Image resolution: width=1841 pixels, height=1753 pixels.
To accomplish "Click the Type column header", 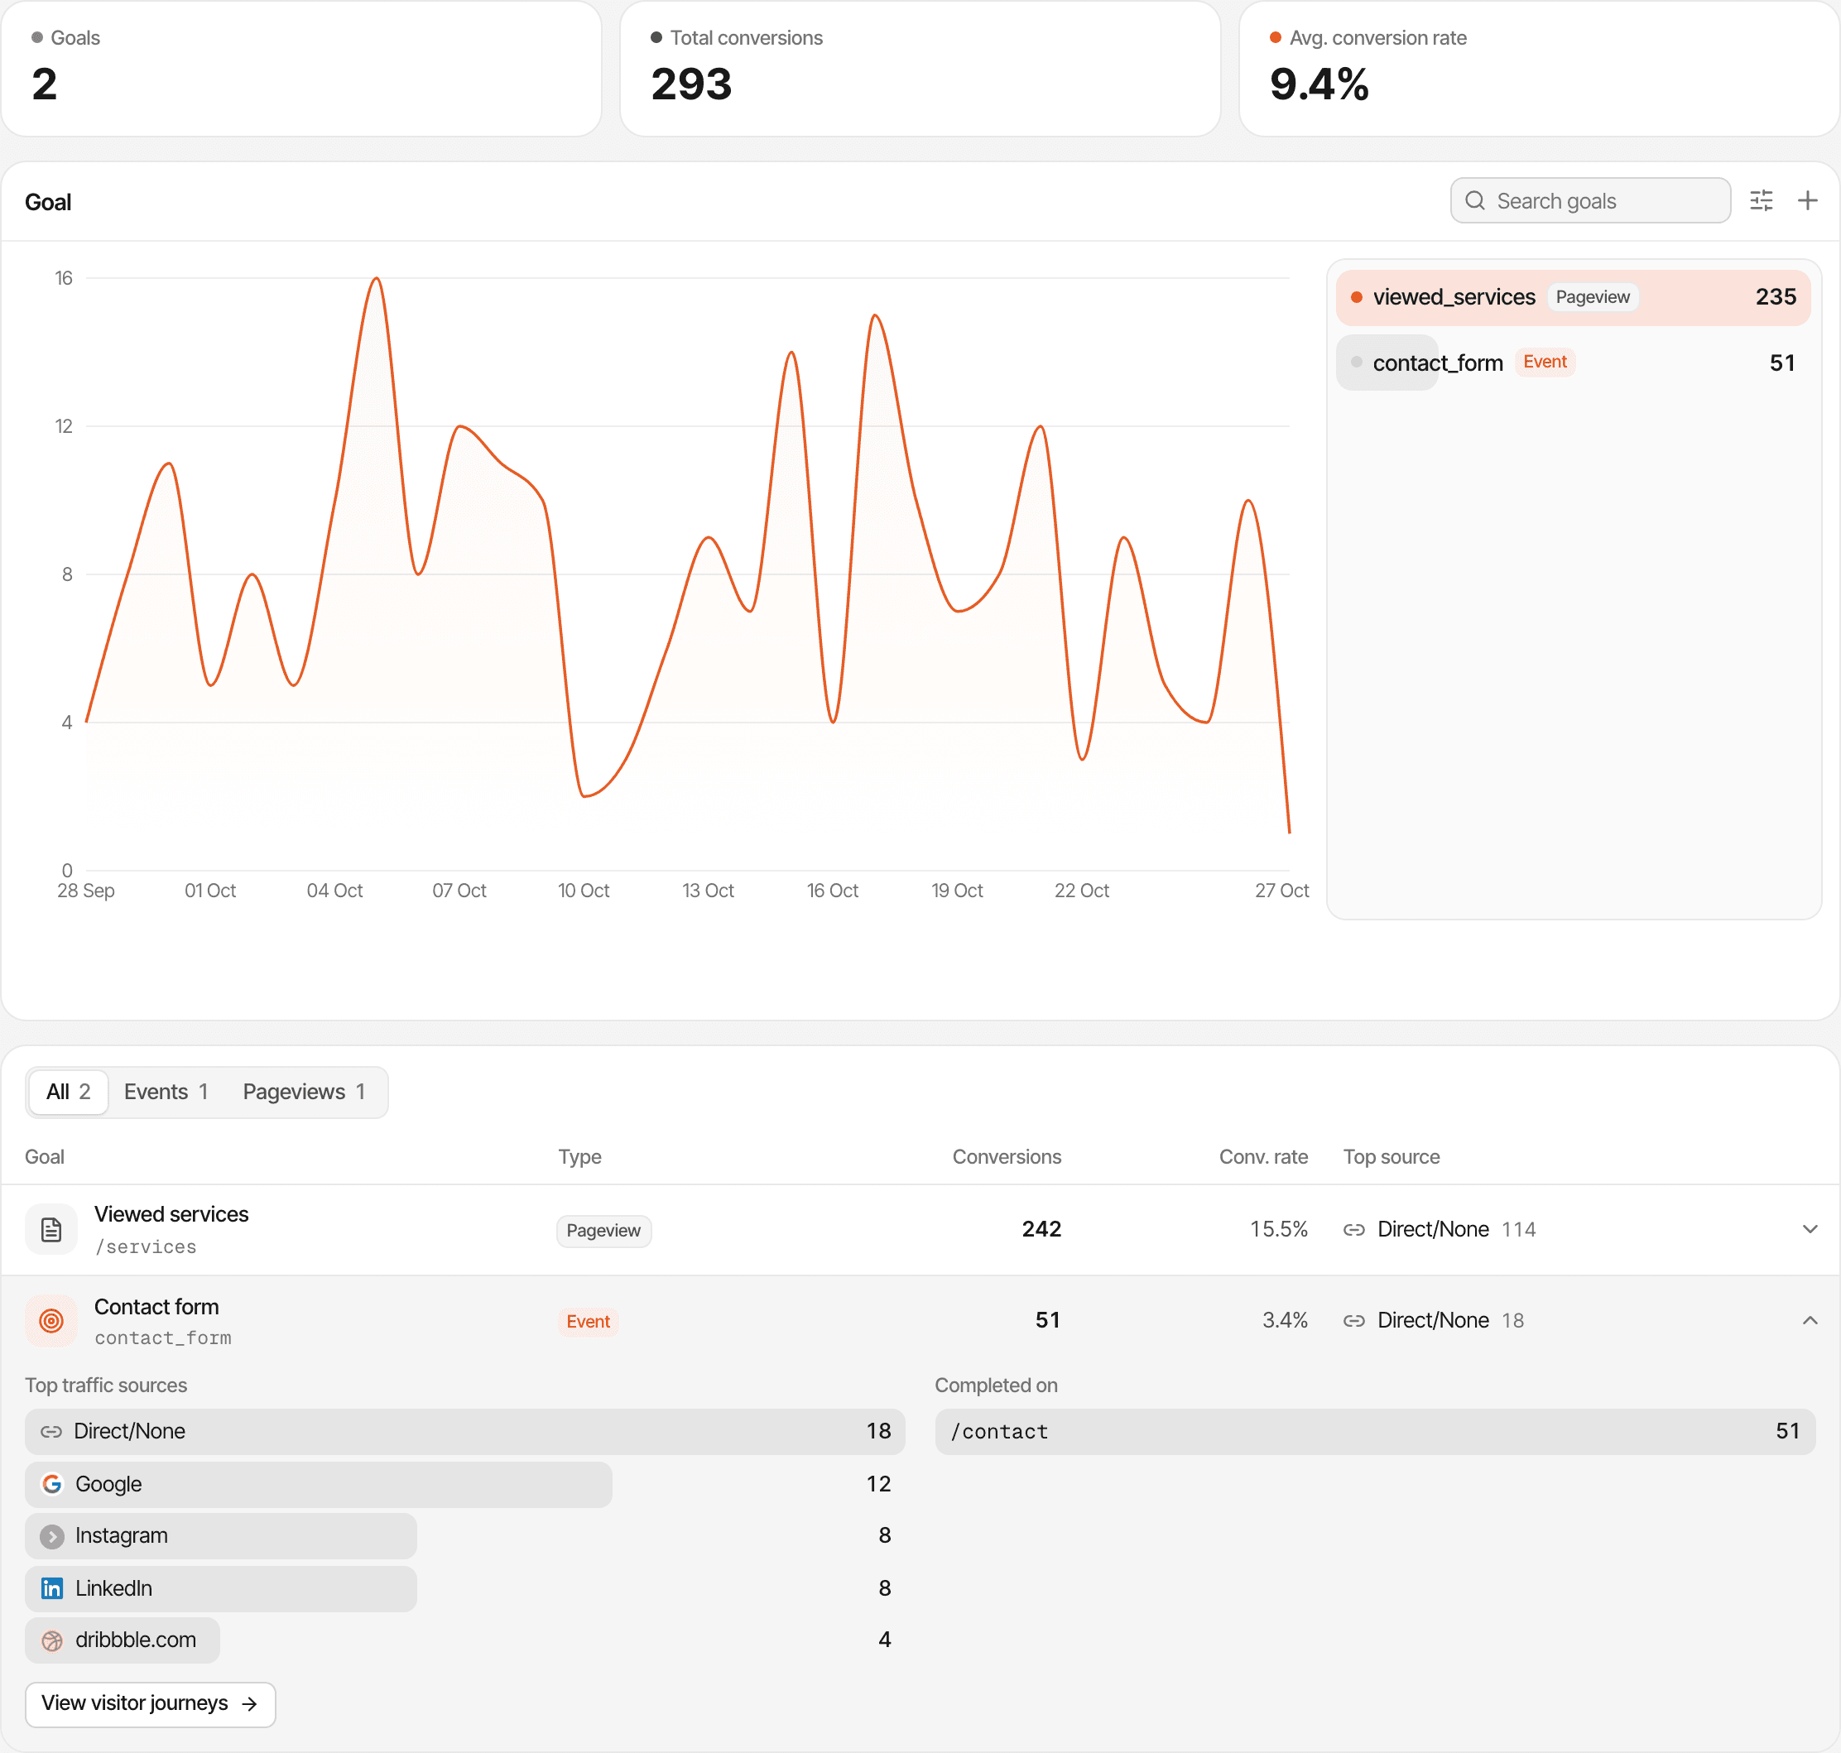I will point(579,1157).
